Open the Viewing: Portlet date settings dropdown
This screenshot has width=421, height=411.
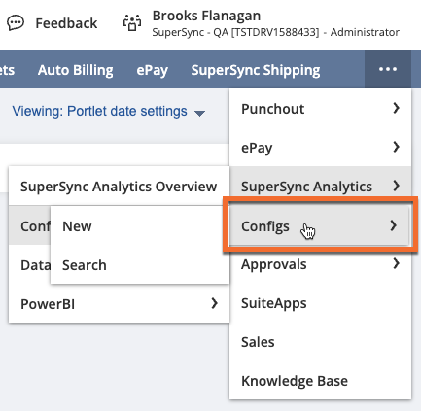109,111
